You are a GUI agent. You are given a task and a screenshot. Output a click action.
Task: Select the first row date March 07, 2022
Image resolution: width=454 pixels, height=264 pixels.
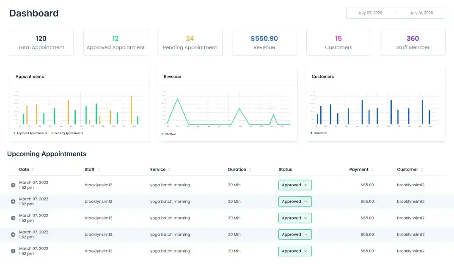click(33, 182)
